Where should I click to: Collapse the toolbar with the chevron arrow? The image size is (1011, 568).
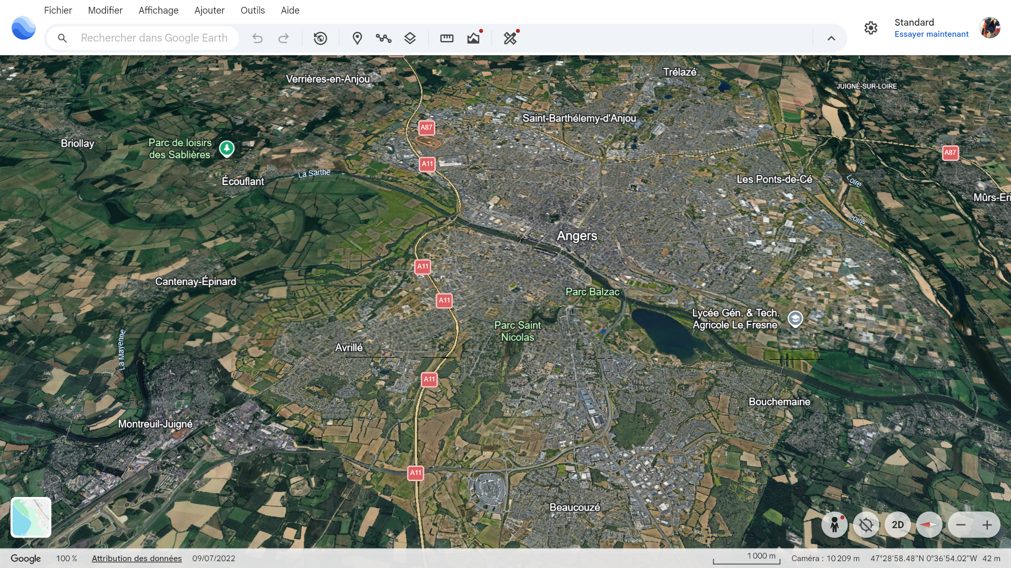click(831, 38)
